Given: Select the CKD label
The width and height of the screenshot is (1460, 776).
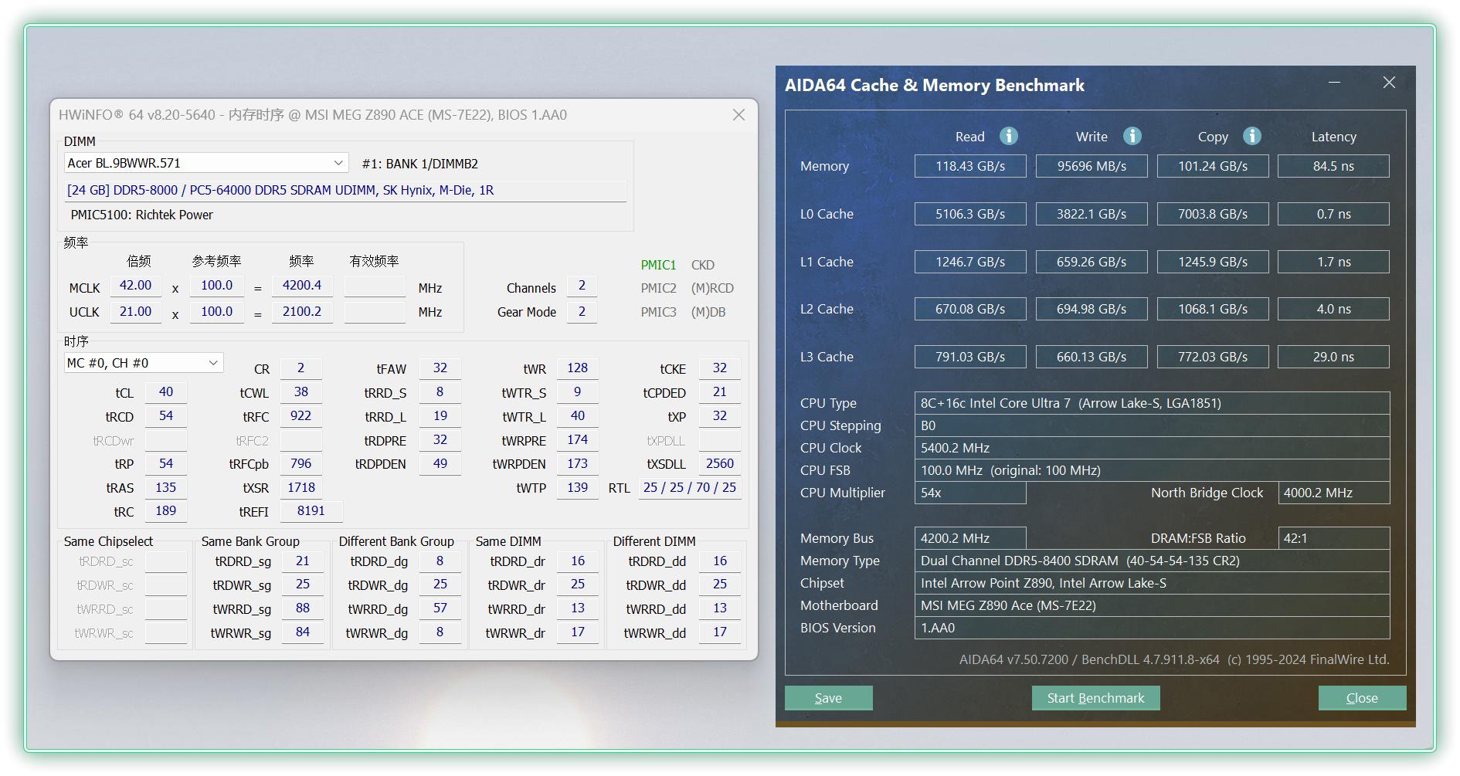Looking at the screenshot, I should pyautogui.click(x=703, y=265).
